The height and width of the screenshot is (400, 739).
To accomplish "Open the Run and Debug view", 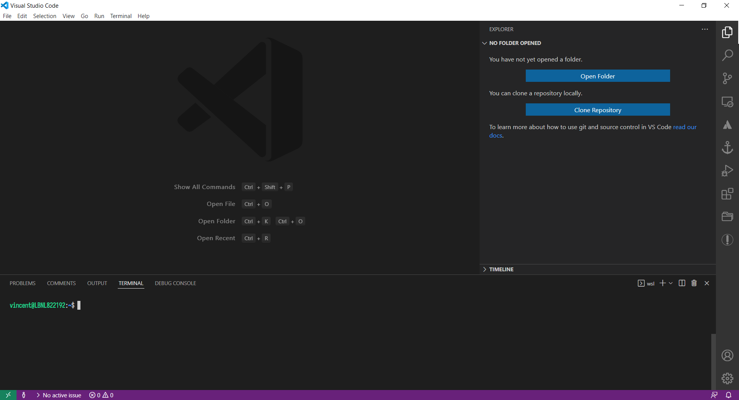I will pos(727,171).
